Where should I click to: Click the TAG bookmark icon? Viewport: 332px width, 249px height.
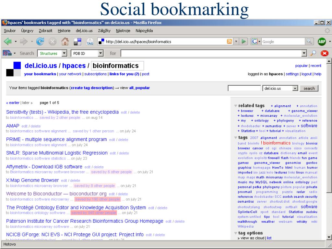coord(90,42)
